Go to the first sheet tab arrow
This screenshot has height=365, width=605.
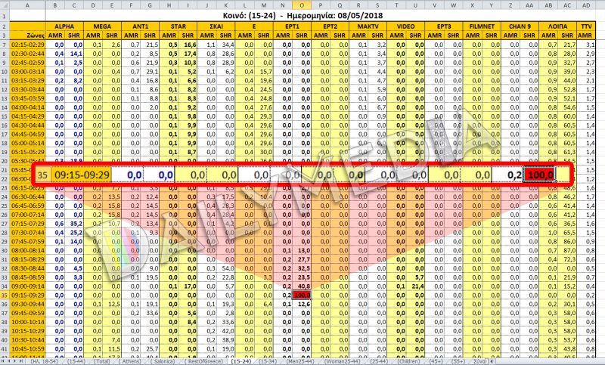3,361
